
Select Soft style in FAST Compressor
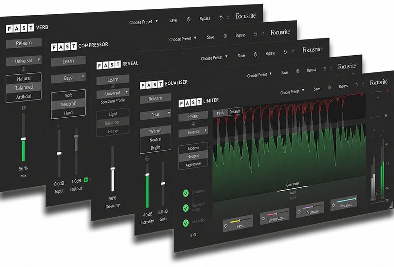coord(68,95)
